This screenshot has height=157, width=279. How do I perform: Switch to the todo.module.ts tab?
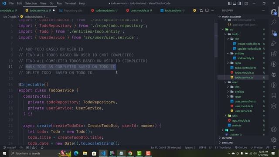(105, 10)
